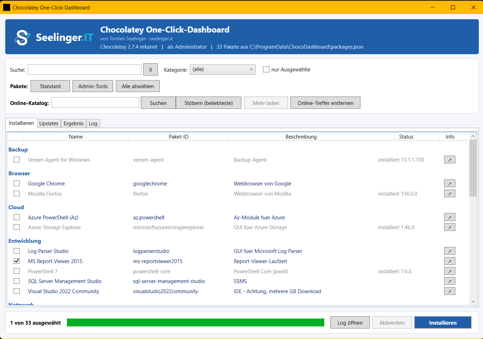Check the Azure Storage Explorer package
Screen dimensions: 483x339
point(16,227)
